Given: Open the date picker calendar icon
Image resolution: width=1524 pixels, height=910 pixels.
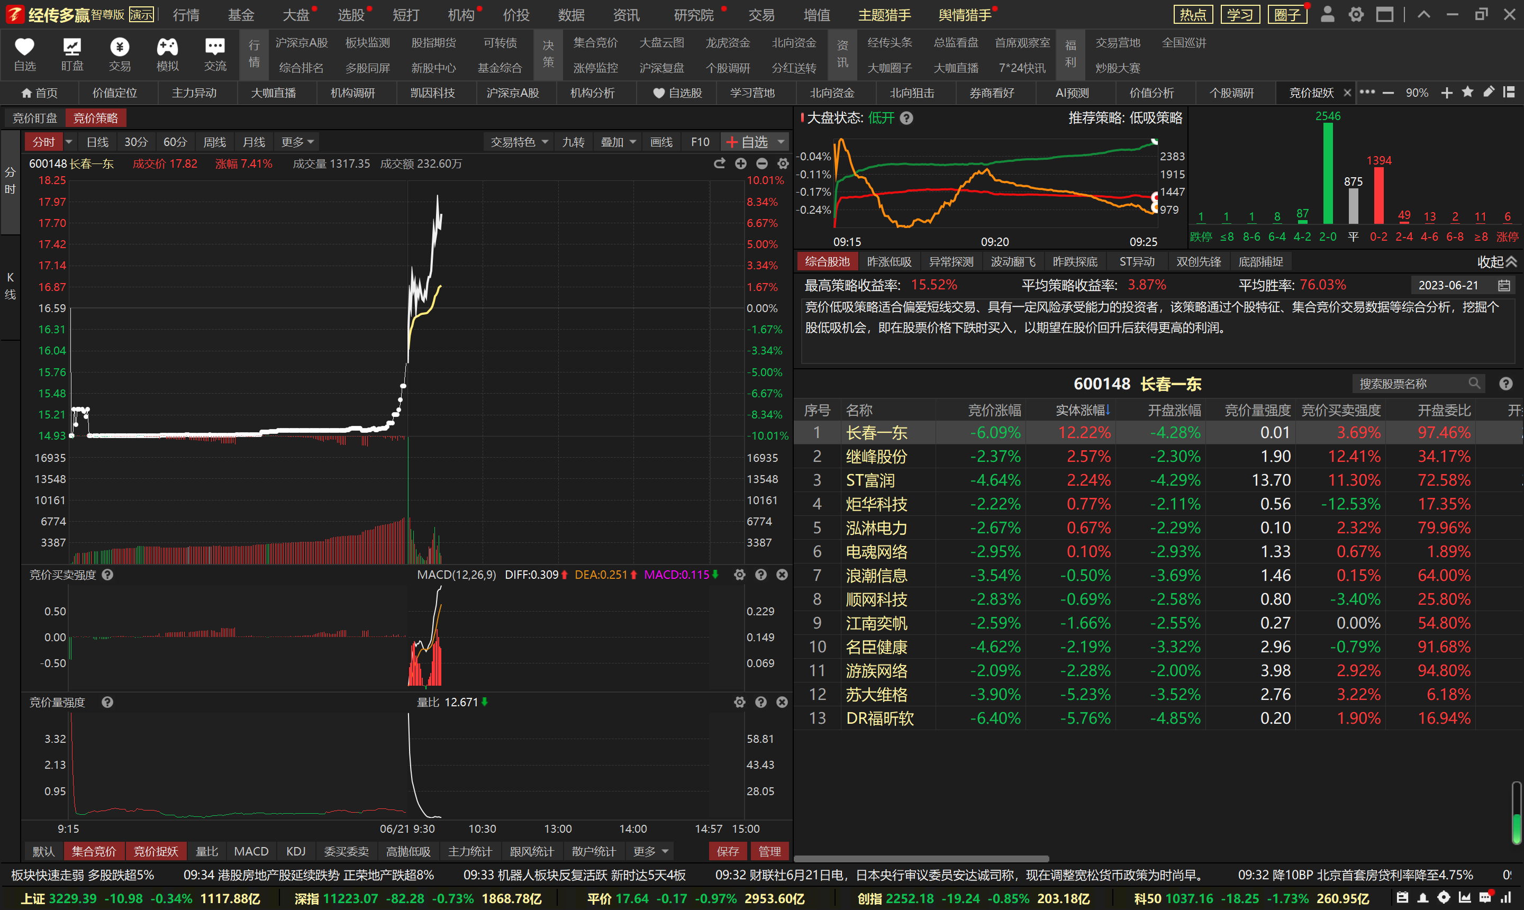Looking at the screenshot, I should tap(1504, 285).
